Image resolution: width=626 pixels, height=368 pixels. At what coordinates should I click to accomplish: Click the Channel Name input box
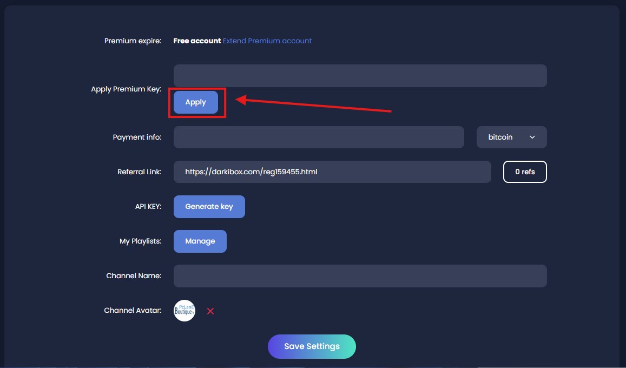[x=360, y=276]
